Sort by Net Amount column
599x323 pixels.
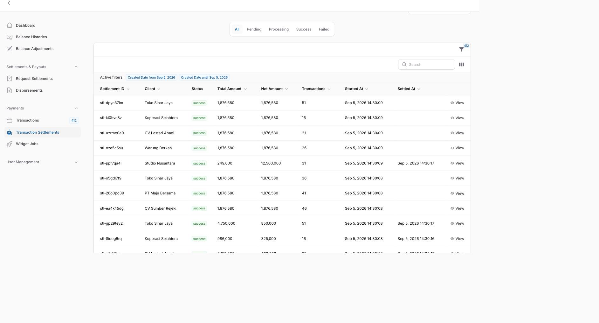[x=275, y=89]
